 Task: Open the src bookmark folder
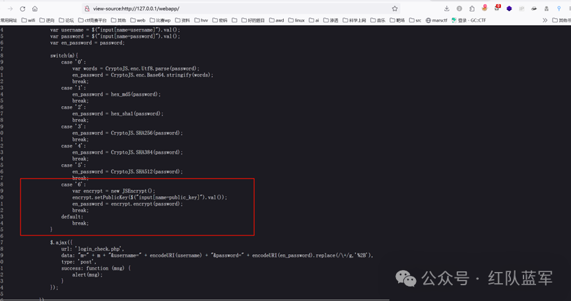[415, 20]
